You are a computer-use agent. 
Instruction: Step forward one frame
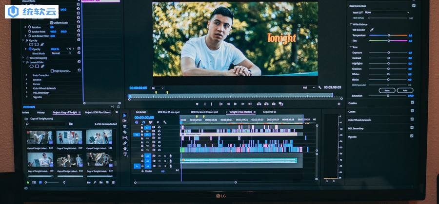[x=243, y=104]
